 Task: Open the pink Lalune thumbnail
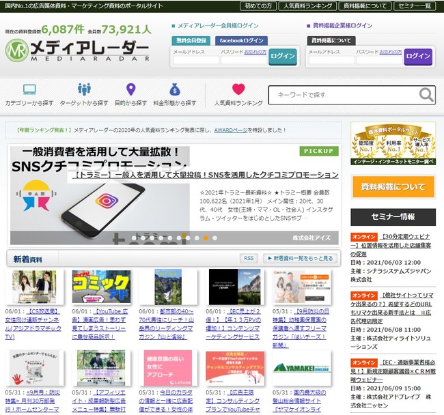click(168, 368)
